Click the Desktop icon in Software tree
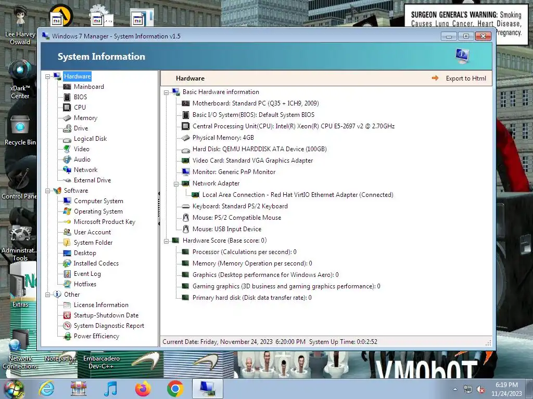The image size is (533, 399). (x=67, y=253)
